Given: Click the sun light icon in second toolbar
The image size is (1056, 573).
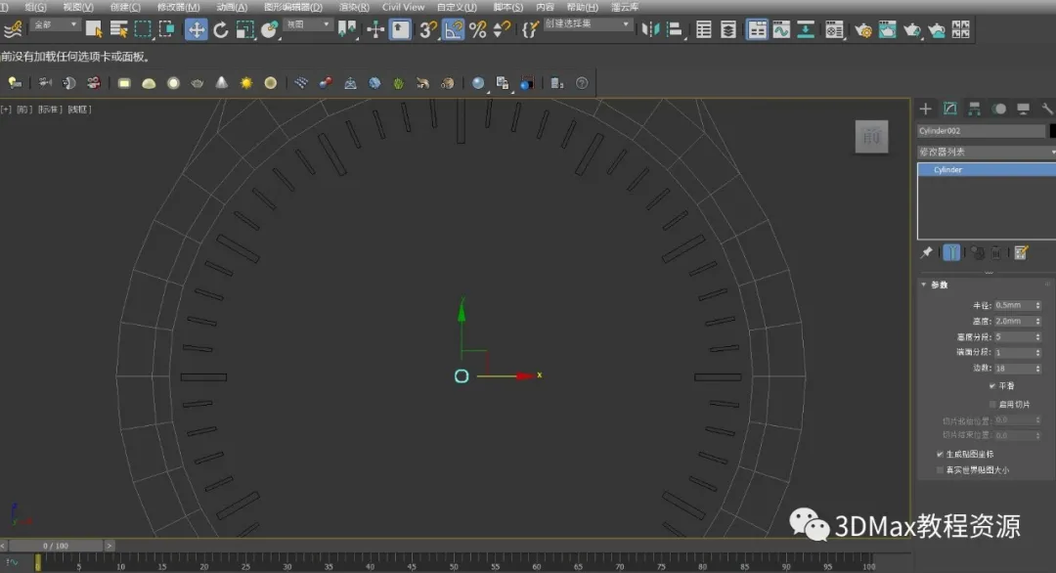Looking at the screenshot, I should [x=245, y=83].
